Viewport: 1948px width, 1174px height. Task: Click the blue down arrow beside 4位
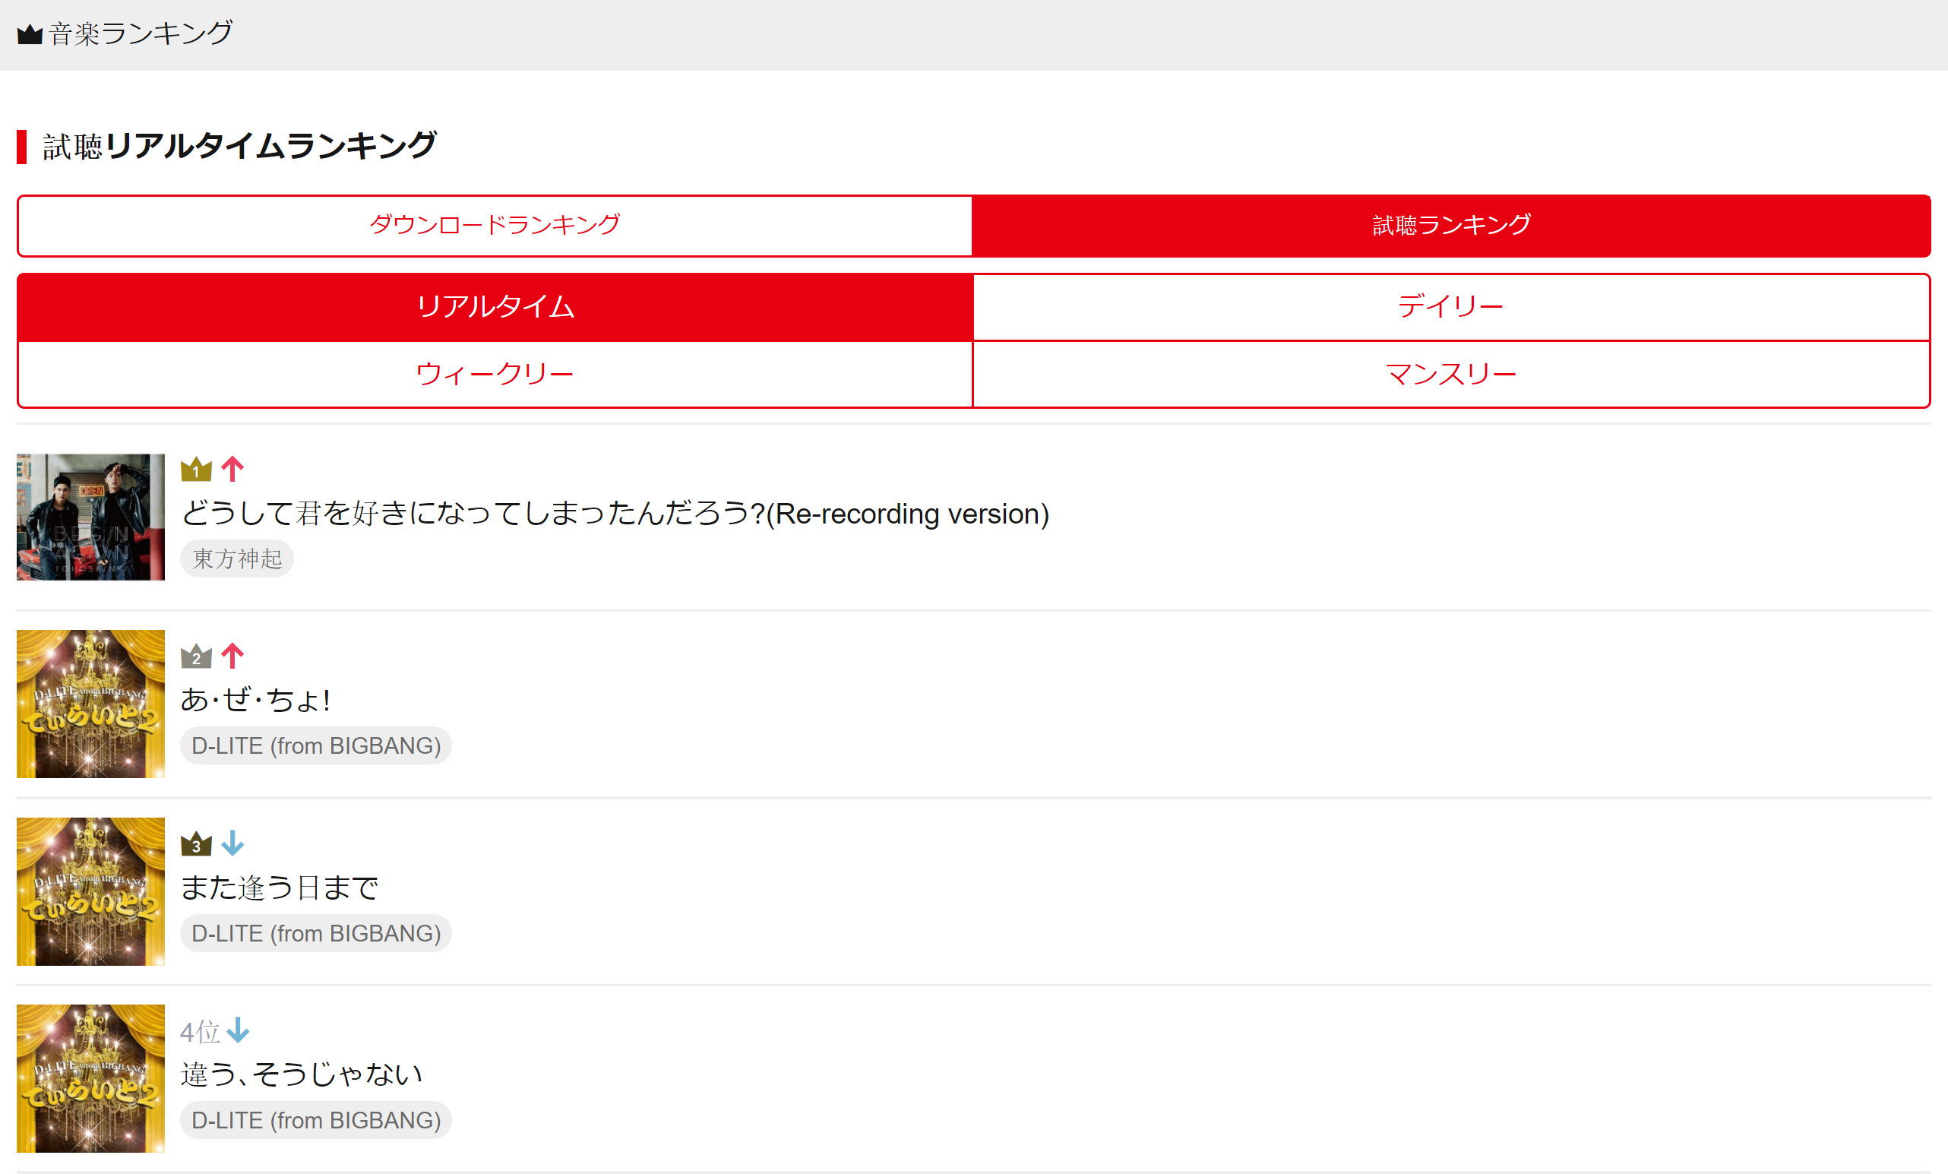238,1030
